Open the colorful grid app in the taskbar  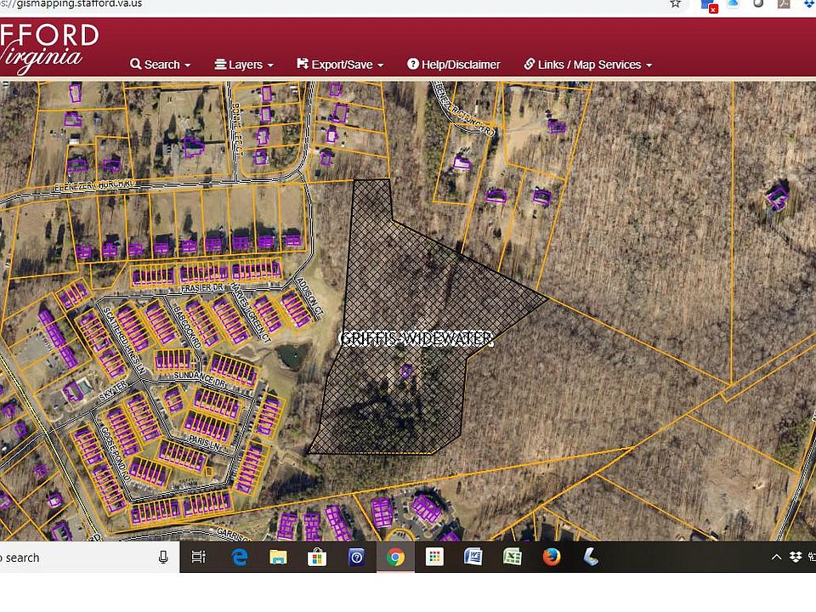pos(434,558)
